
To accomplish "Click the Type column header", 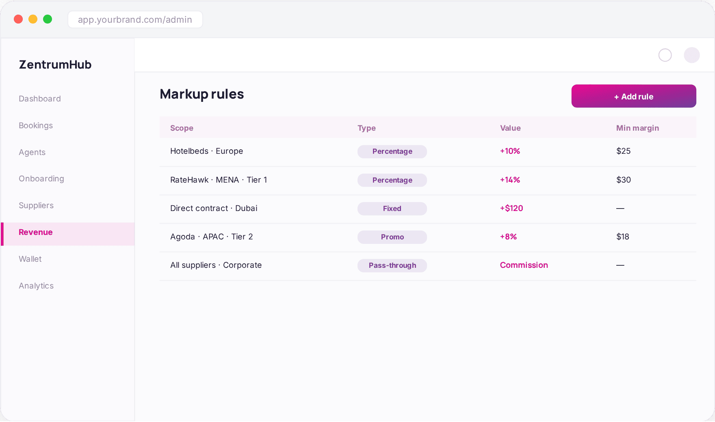I will [366, 128].
